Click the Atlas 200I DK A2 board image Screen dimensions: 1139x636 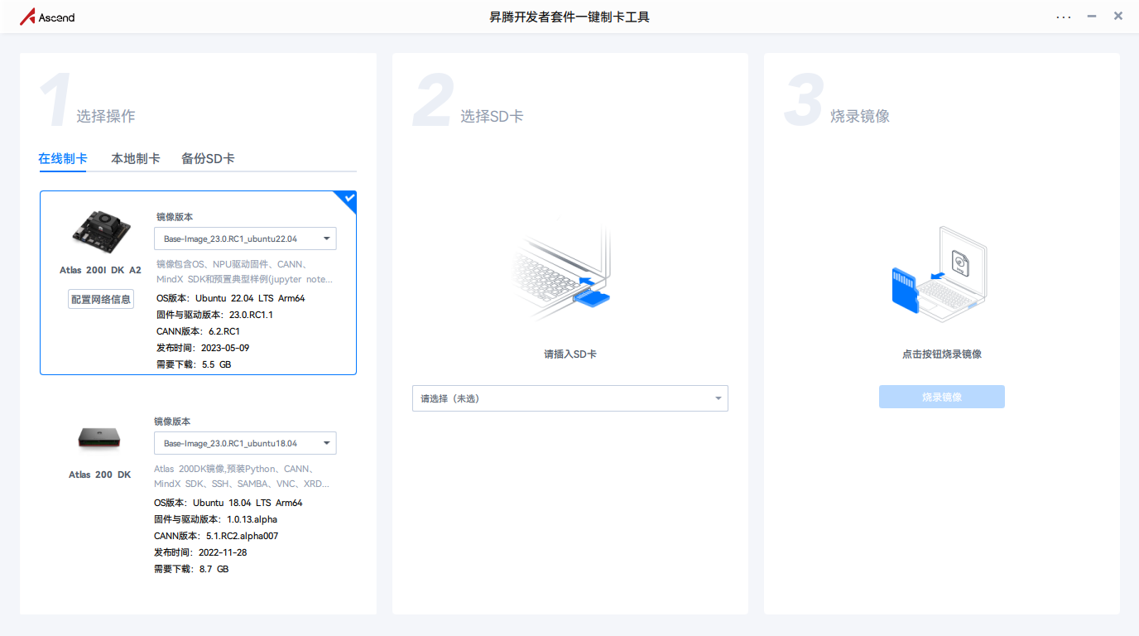click(x=100, y=231)
